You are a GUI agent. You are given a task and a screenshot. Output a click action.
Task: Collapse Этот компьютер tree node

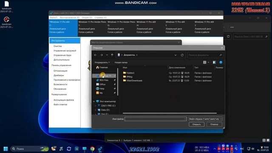[x=94, y=101]
